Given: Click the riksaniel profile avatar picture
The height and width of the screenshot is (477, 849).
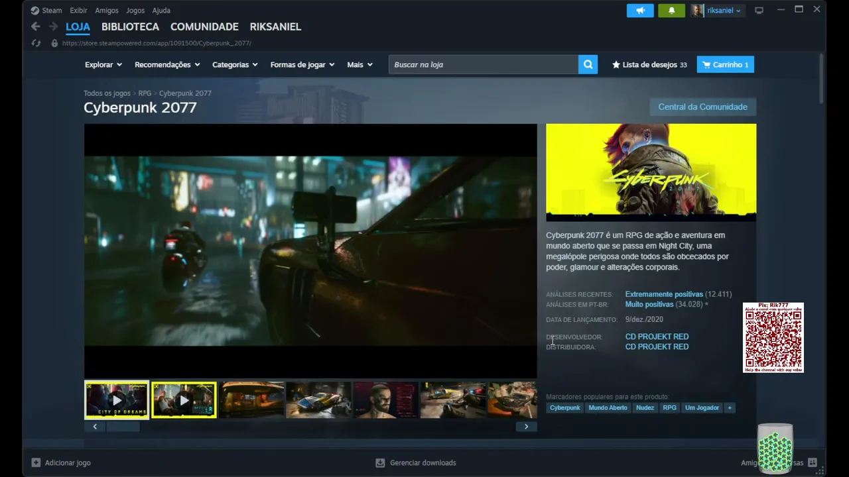Looking at the screenshot, I should click(696, 11).
